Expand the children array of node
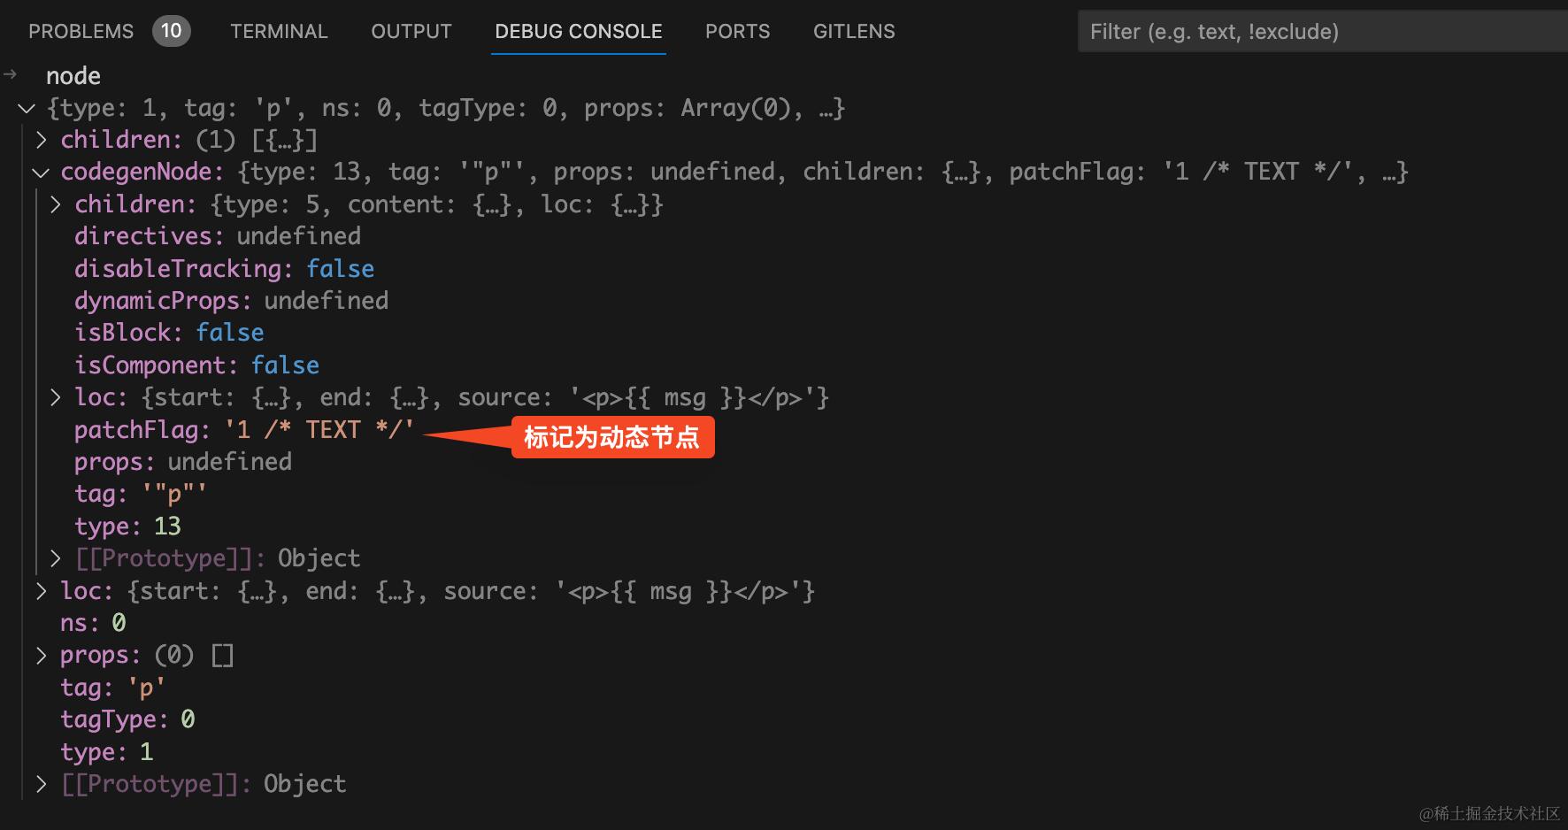This screenshot has width=1568, height=830. pos(41,139)
